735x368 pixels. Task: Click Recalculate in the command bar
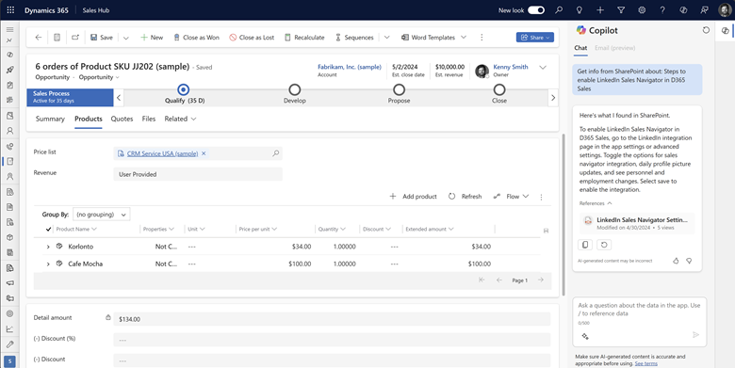pos(304,38)
